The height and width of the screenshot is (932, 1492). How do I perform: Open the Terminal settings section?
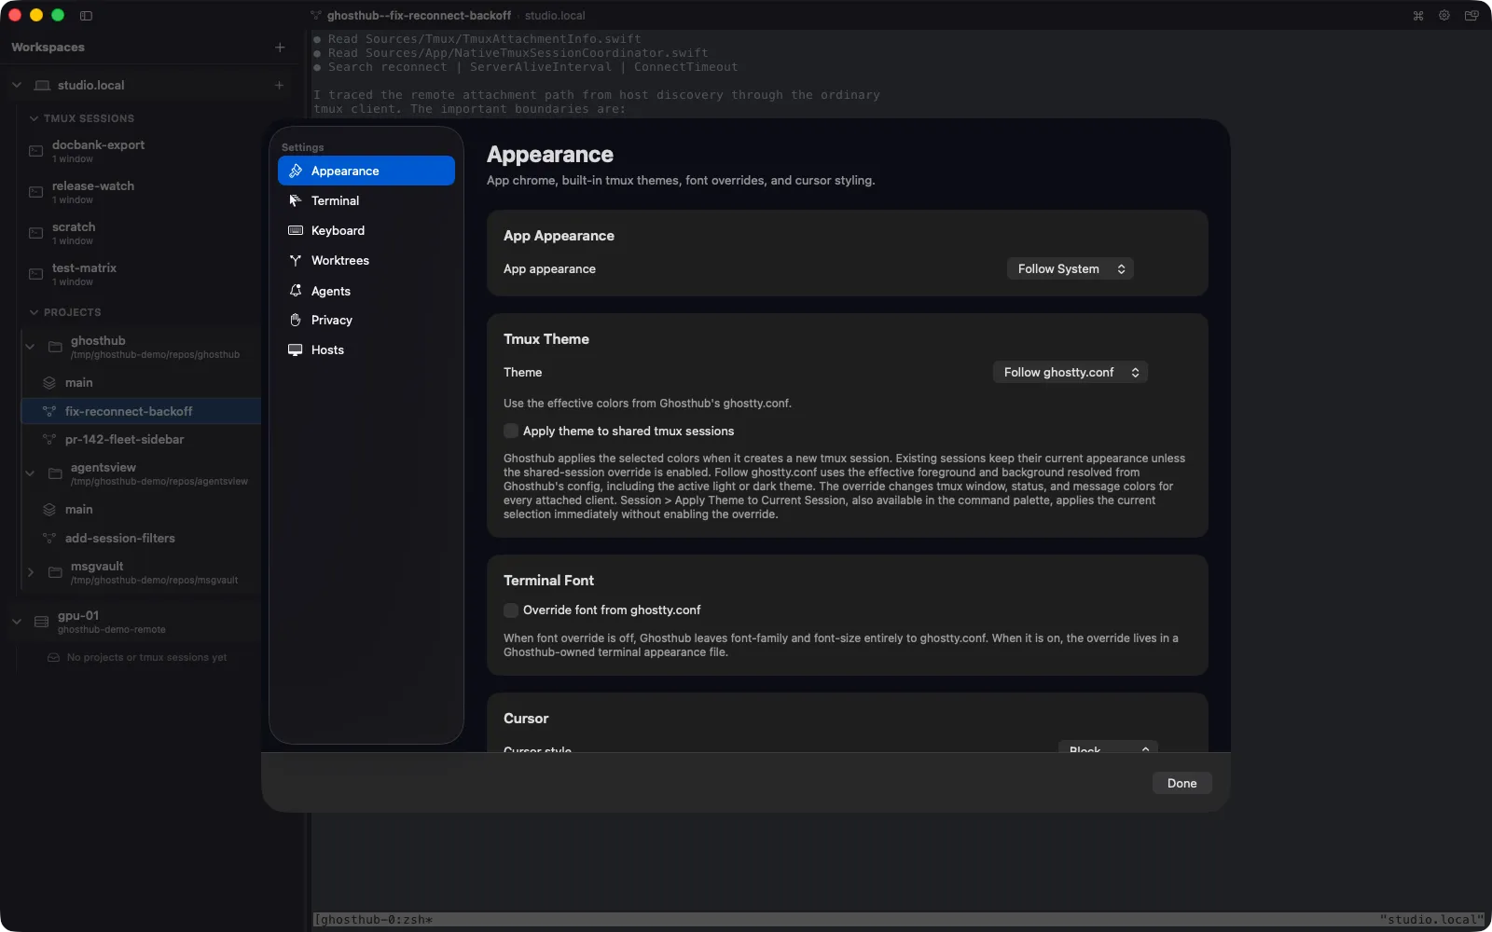[366, 200]
